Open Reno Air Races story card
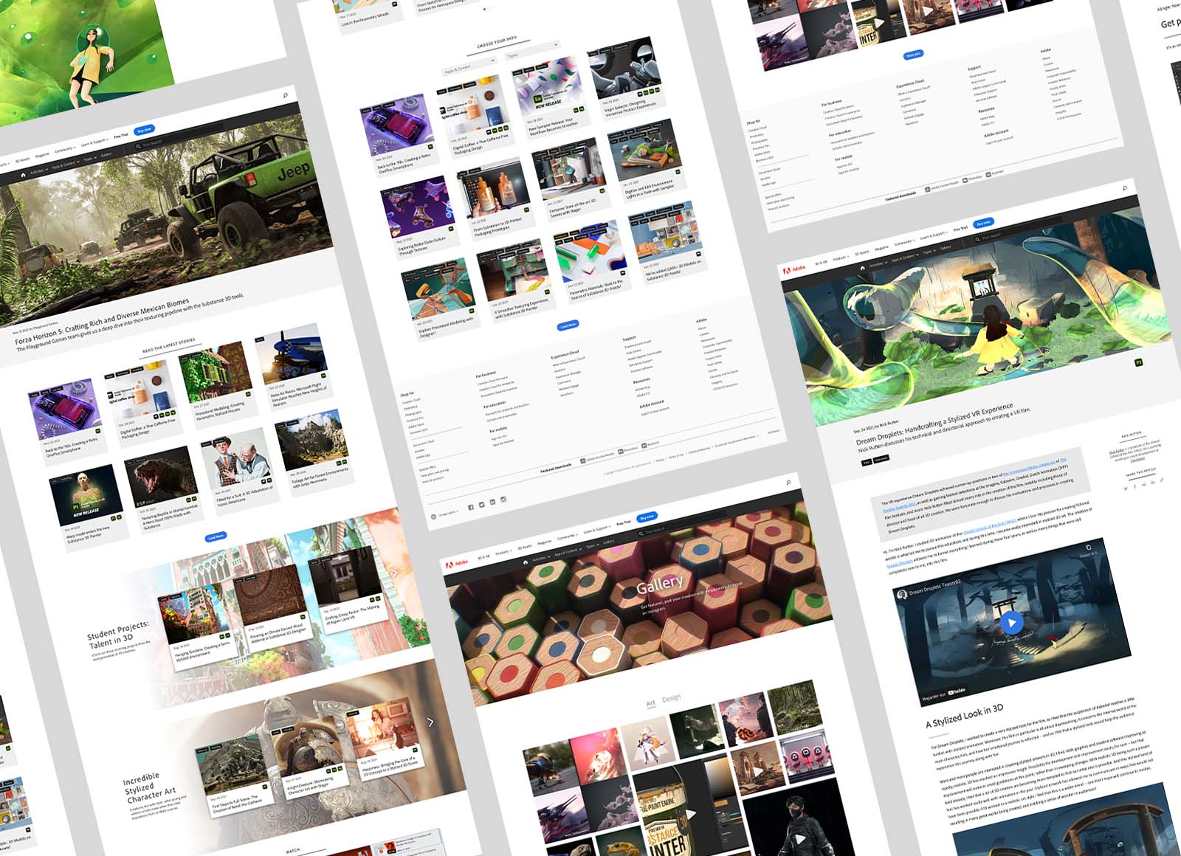The width and height of the screenshot is (1181, 856). 295,366
